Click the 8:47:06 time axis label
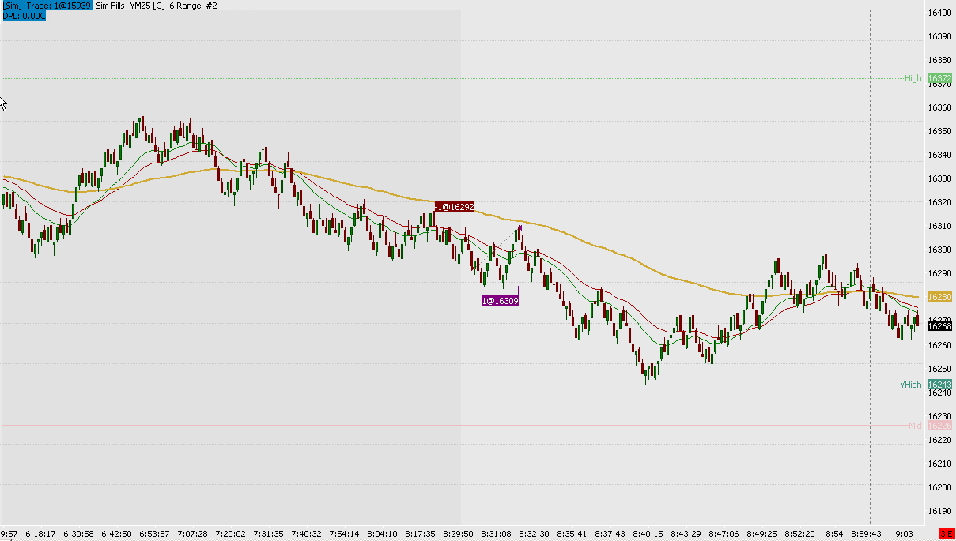The width and height of the screenshot is (956, 541). [724, 534]
